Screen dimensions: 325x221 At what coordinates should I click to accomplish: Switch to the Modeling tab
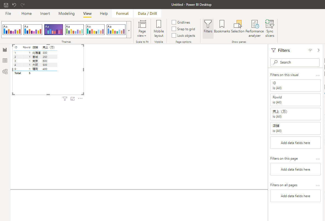pos(67,13)
